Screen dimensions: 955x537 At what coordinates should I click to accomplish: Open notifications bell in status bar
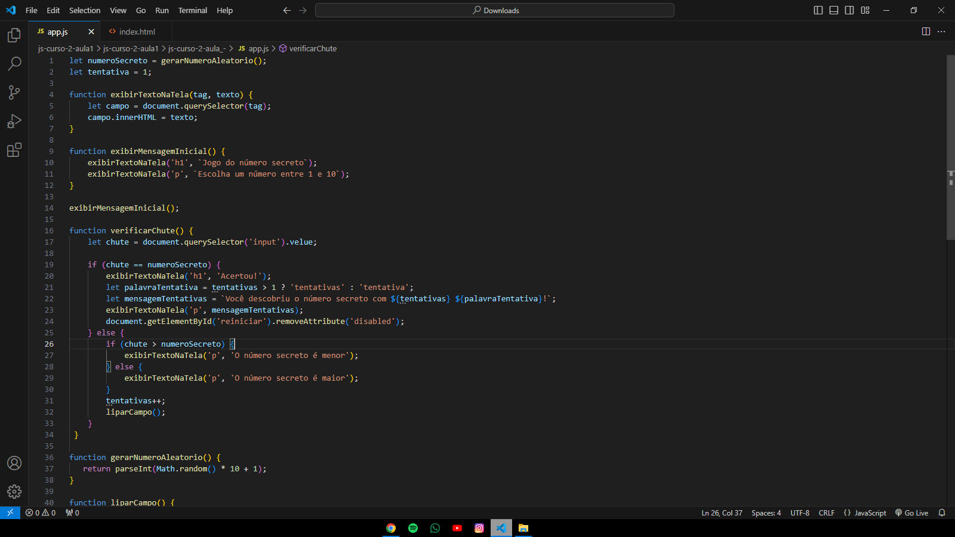point(942,513)
